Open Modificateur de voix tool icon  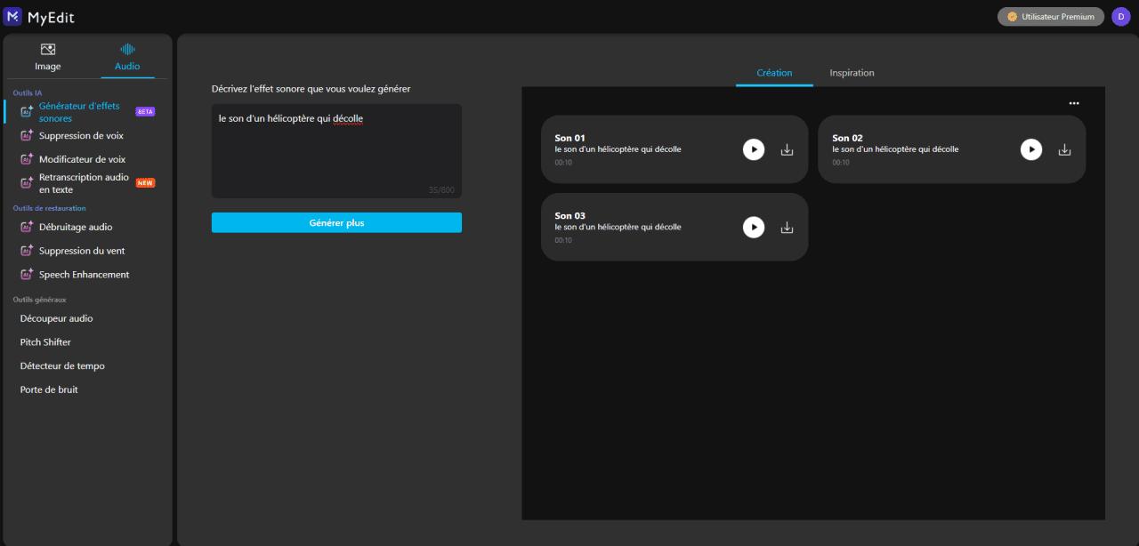[27, 160]
